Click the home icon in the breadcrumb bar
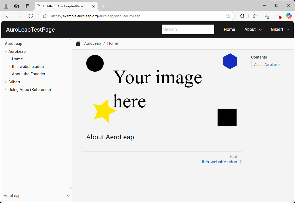295x203 pixels. [78, 44]
